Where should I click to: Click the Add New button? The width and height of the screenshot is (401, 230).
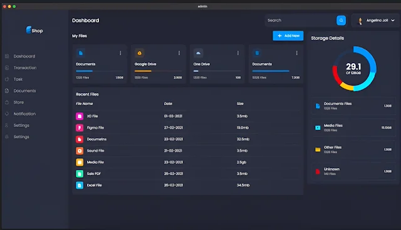pos(288,36)
